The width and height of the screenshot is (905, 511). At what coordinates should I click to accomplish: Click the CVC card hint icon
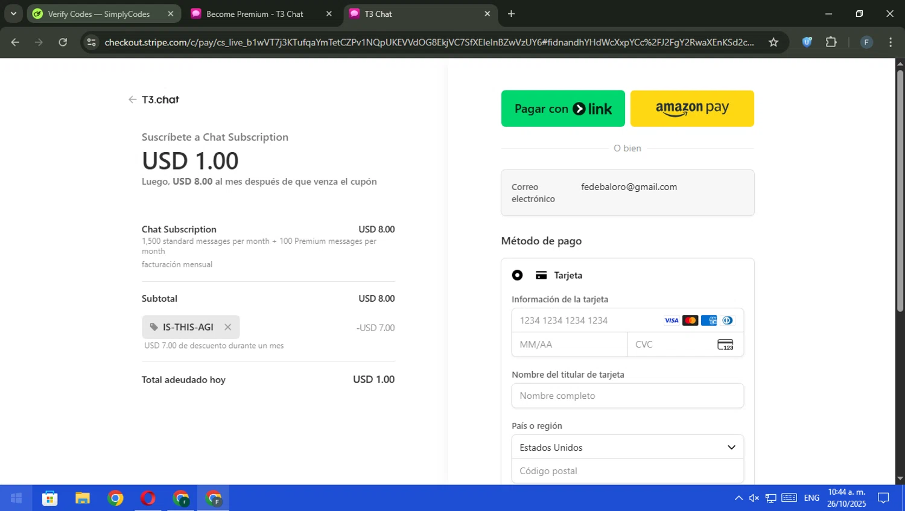pyautogui.click(x=725, y=344)
